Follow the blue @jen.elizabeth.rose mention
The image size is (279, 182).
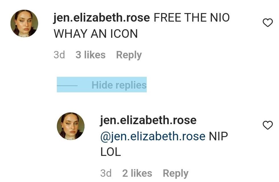tap(153, 136)
